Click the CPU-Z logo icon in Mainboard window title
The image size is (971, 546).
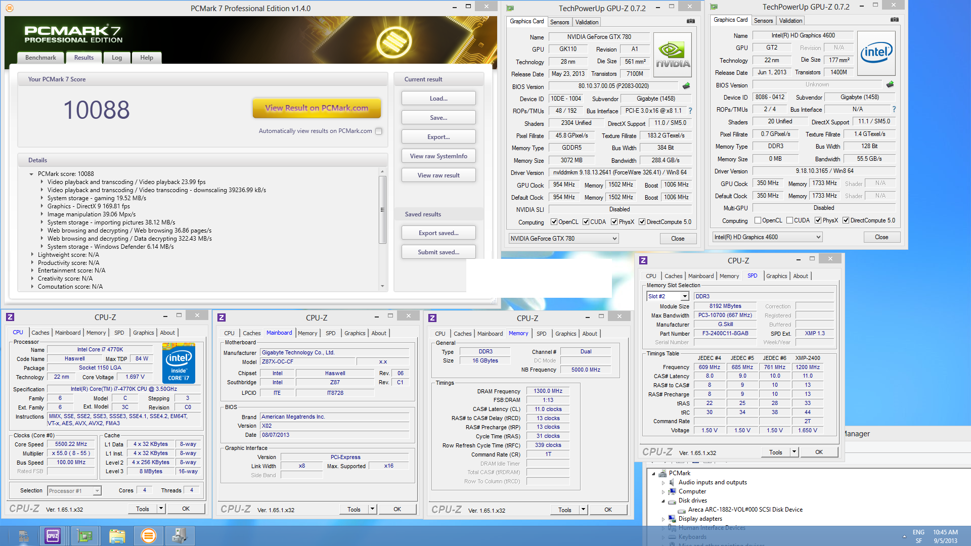pos(222,317)
